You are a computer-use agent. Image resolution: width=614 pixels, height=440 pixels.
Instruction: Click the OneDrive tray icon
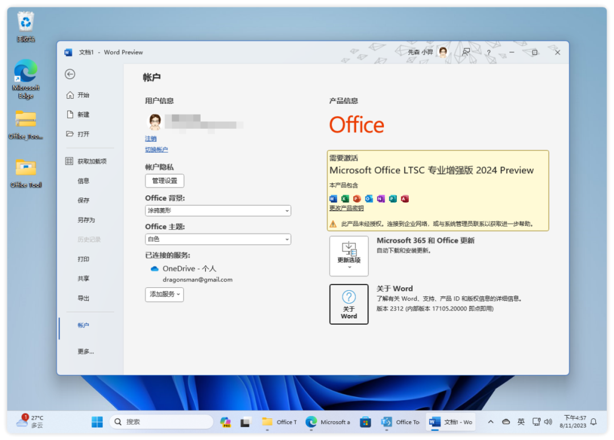click(506, 422)
